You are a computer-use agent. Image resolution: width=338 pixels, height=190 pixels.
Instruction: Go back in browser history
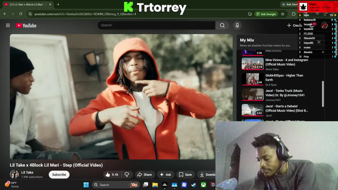tap(5, 14)
